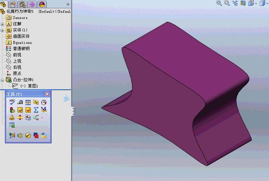Click the yellow circle checkmark icon
Viewport: 269px width, 181px height.
(28, 136)
